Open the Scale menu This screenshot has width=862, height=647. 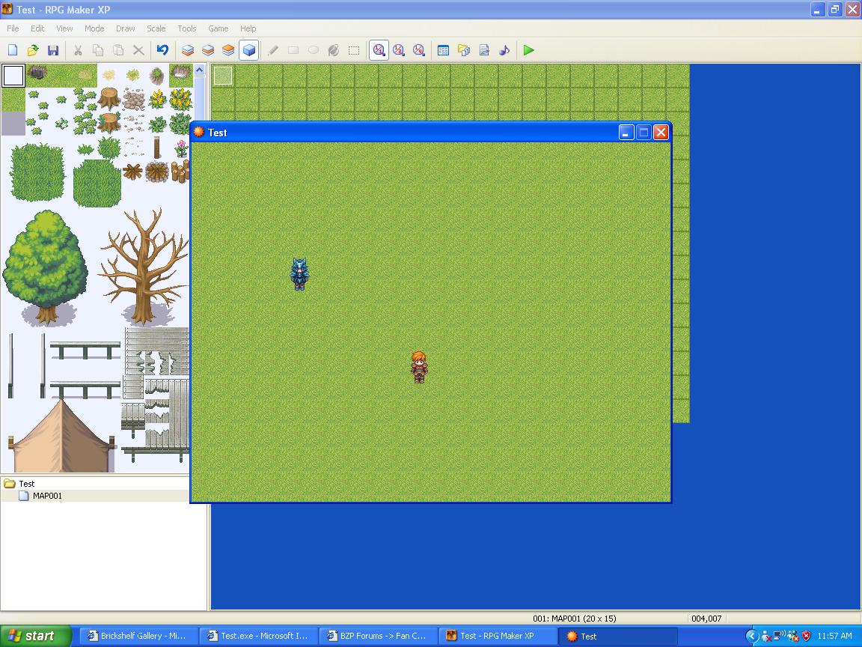coord(156,28)
